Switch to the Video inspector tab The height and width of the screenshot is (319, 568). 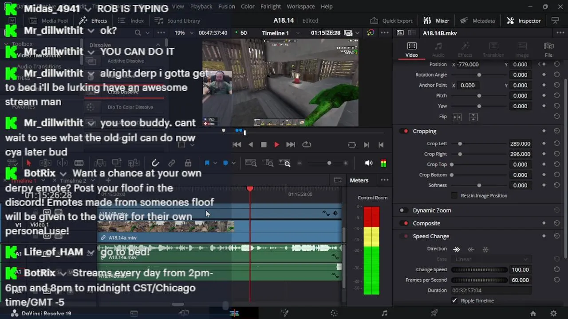(x=411, y=50)
